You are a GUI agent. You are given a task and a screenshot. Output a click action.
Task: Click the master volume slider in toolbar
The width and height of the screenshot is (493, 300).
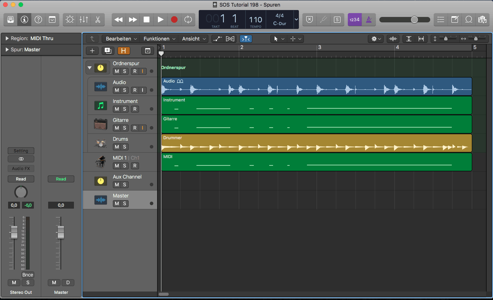pyautogui.click(x=404, y=20)
